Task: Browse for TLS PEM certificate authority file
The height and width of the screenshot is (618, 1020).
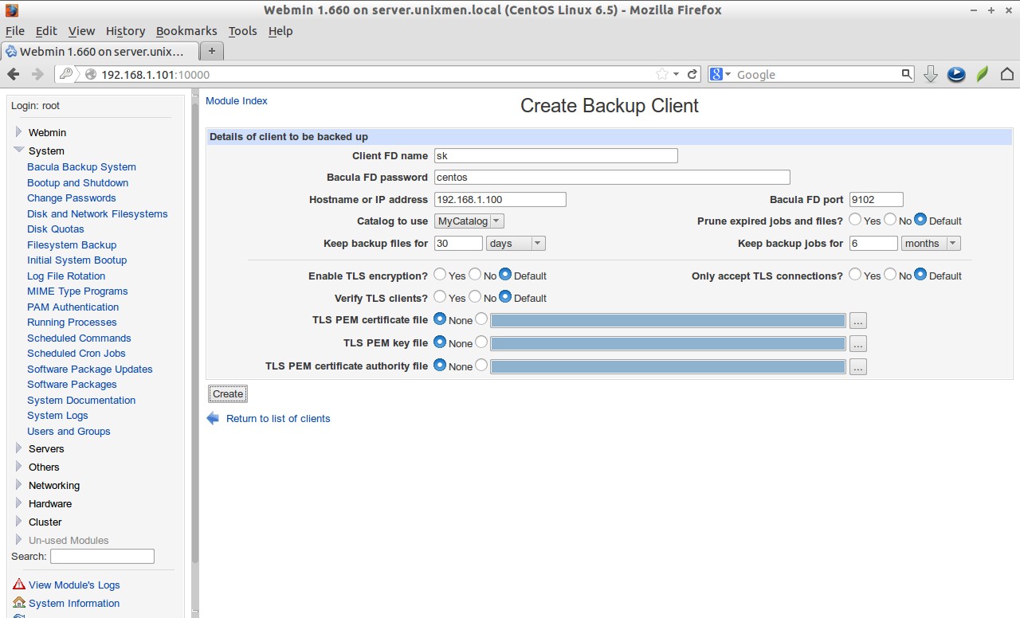Action: point(857,367)
